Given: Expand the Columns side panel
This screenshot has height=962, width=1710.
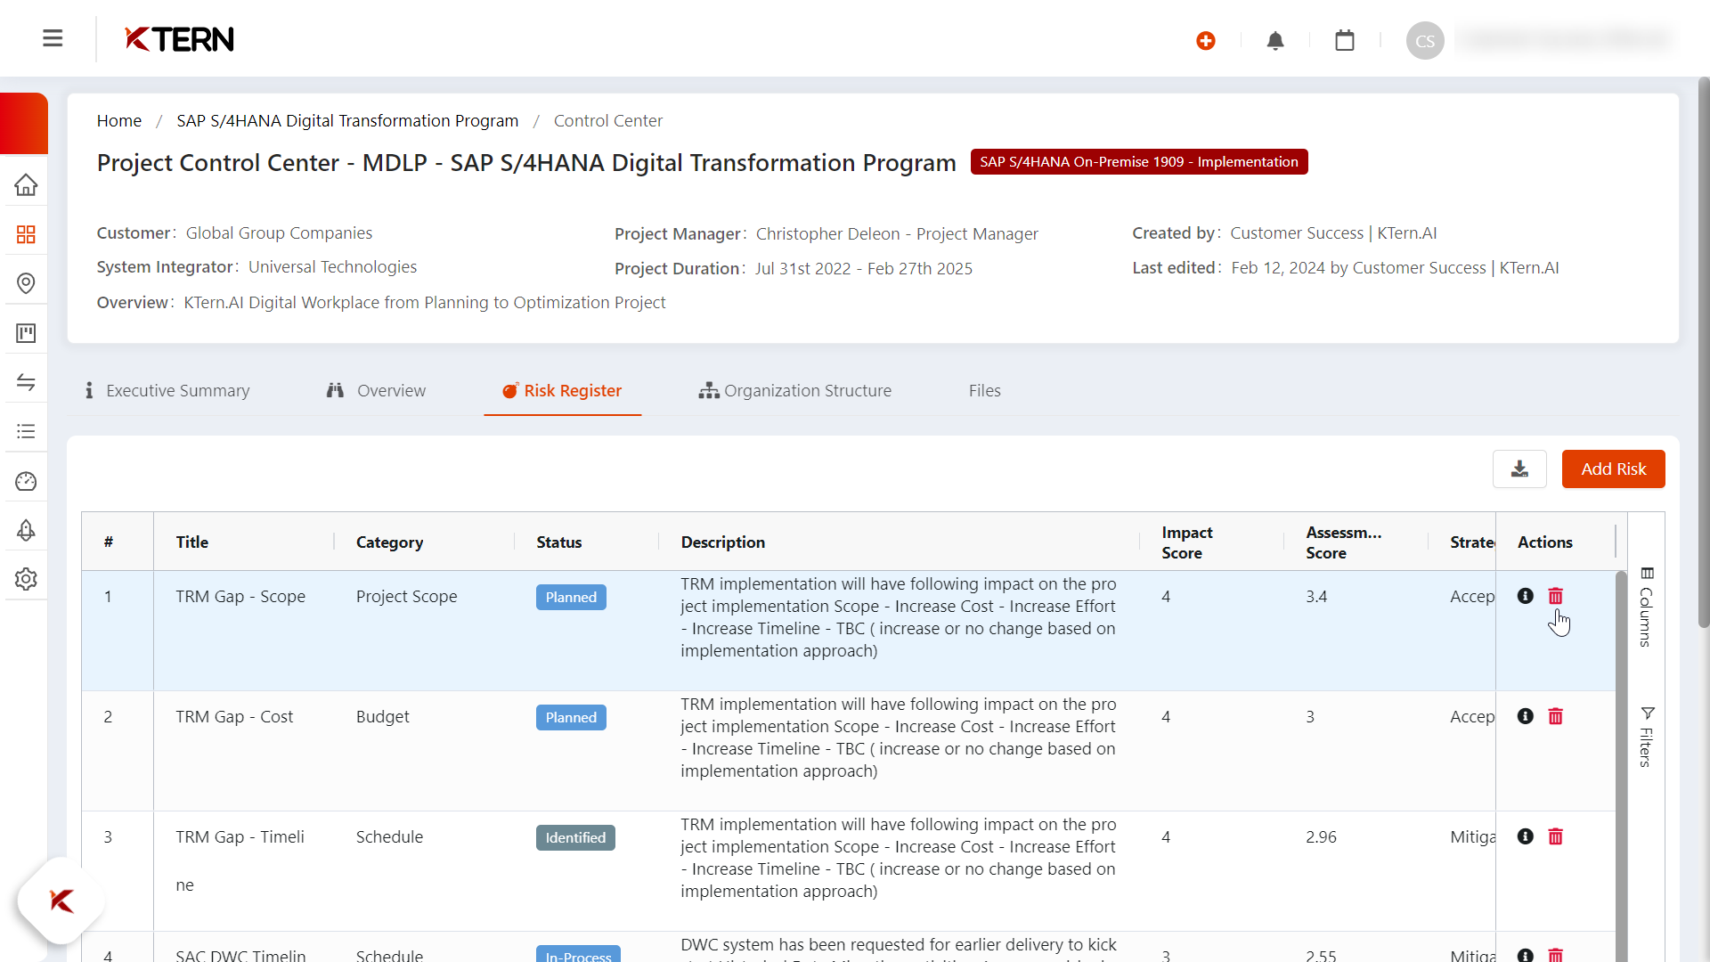Looking at the screenshot, I should click(x=1647, y=607).
